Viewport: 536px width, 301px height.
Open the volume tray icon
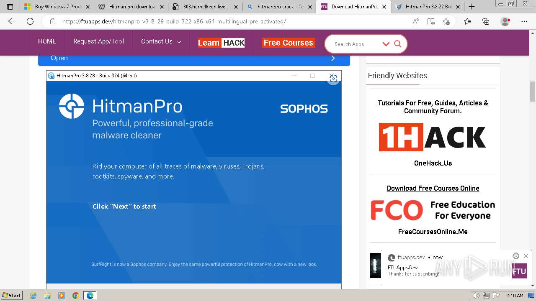(476, 296)
